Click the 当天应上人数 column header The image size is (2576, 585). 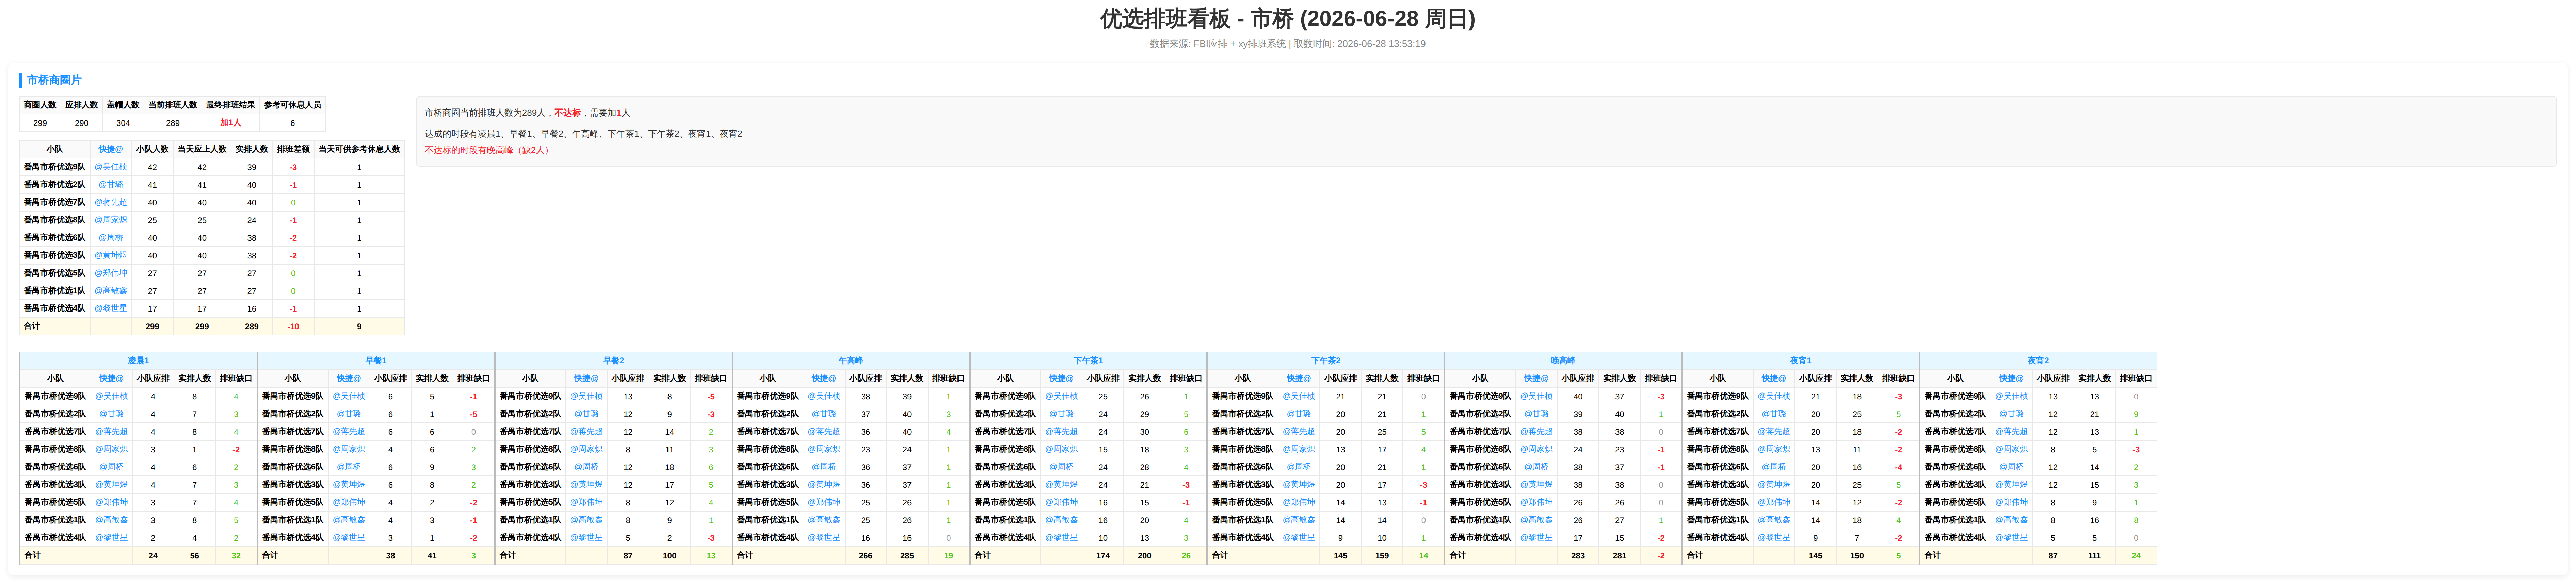point(202,149)
